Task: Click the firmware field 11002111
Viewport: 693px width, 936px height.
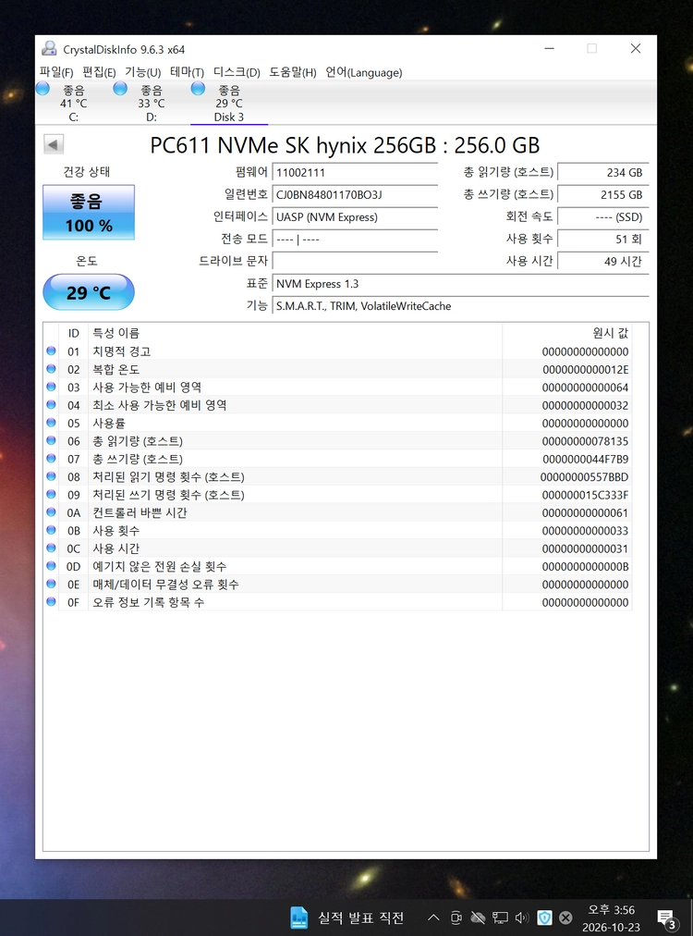Action: 355,173
